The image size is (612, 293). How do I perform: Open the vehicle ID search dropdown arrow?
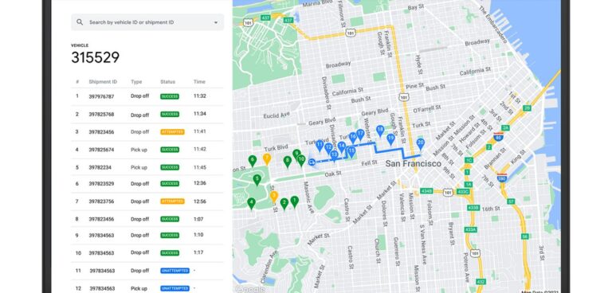pyautogui.click(x=216, y=22)
